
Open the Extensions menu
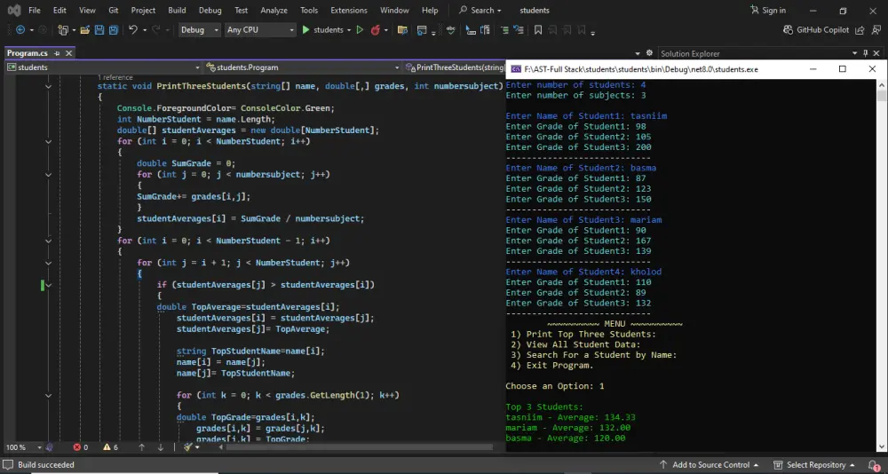click(348, 11)
